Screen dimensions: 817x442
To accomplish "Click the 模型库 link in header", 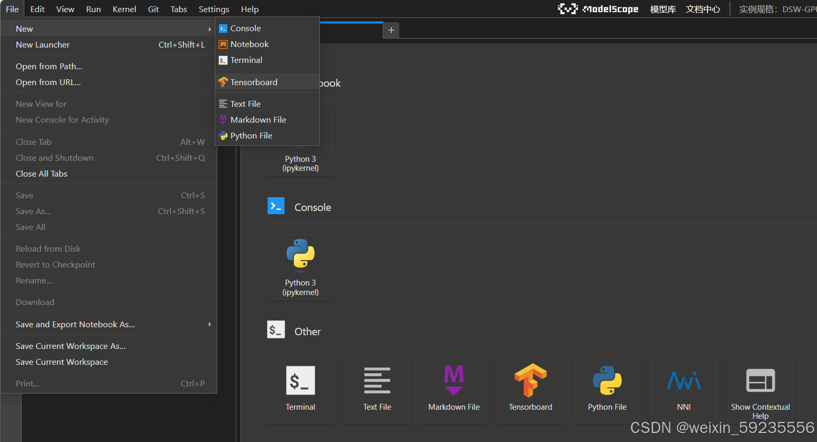I will click(x=663, y=9).
